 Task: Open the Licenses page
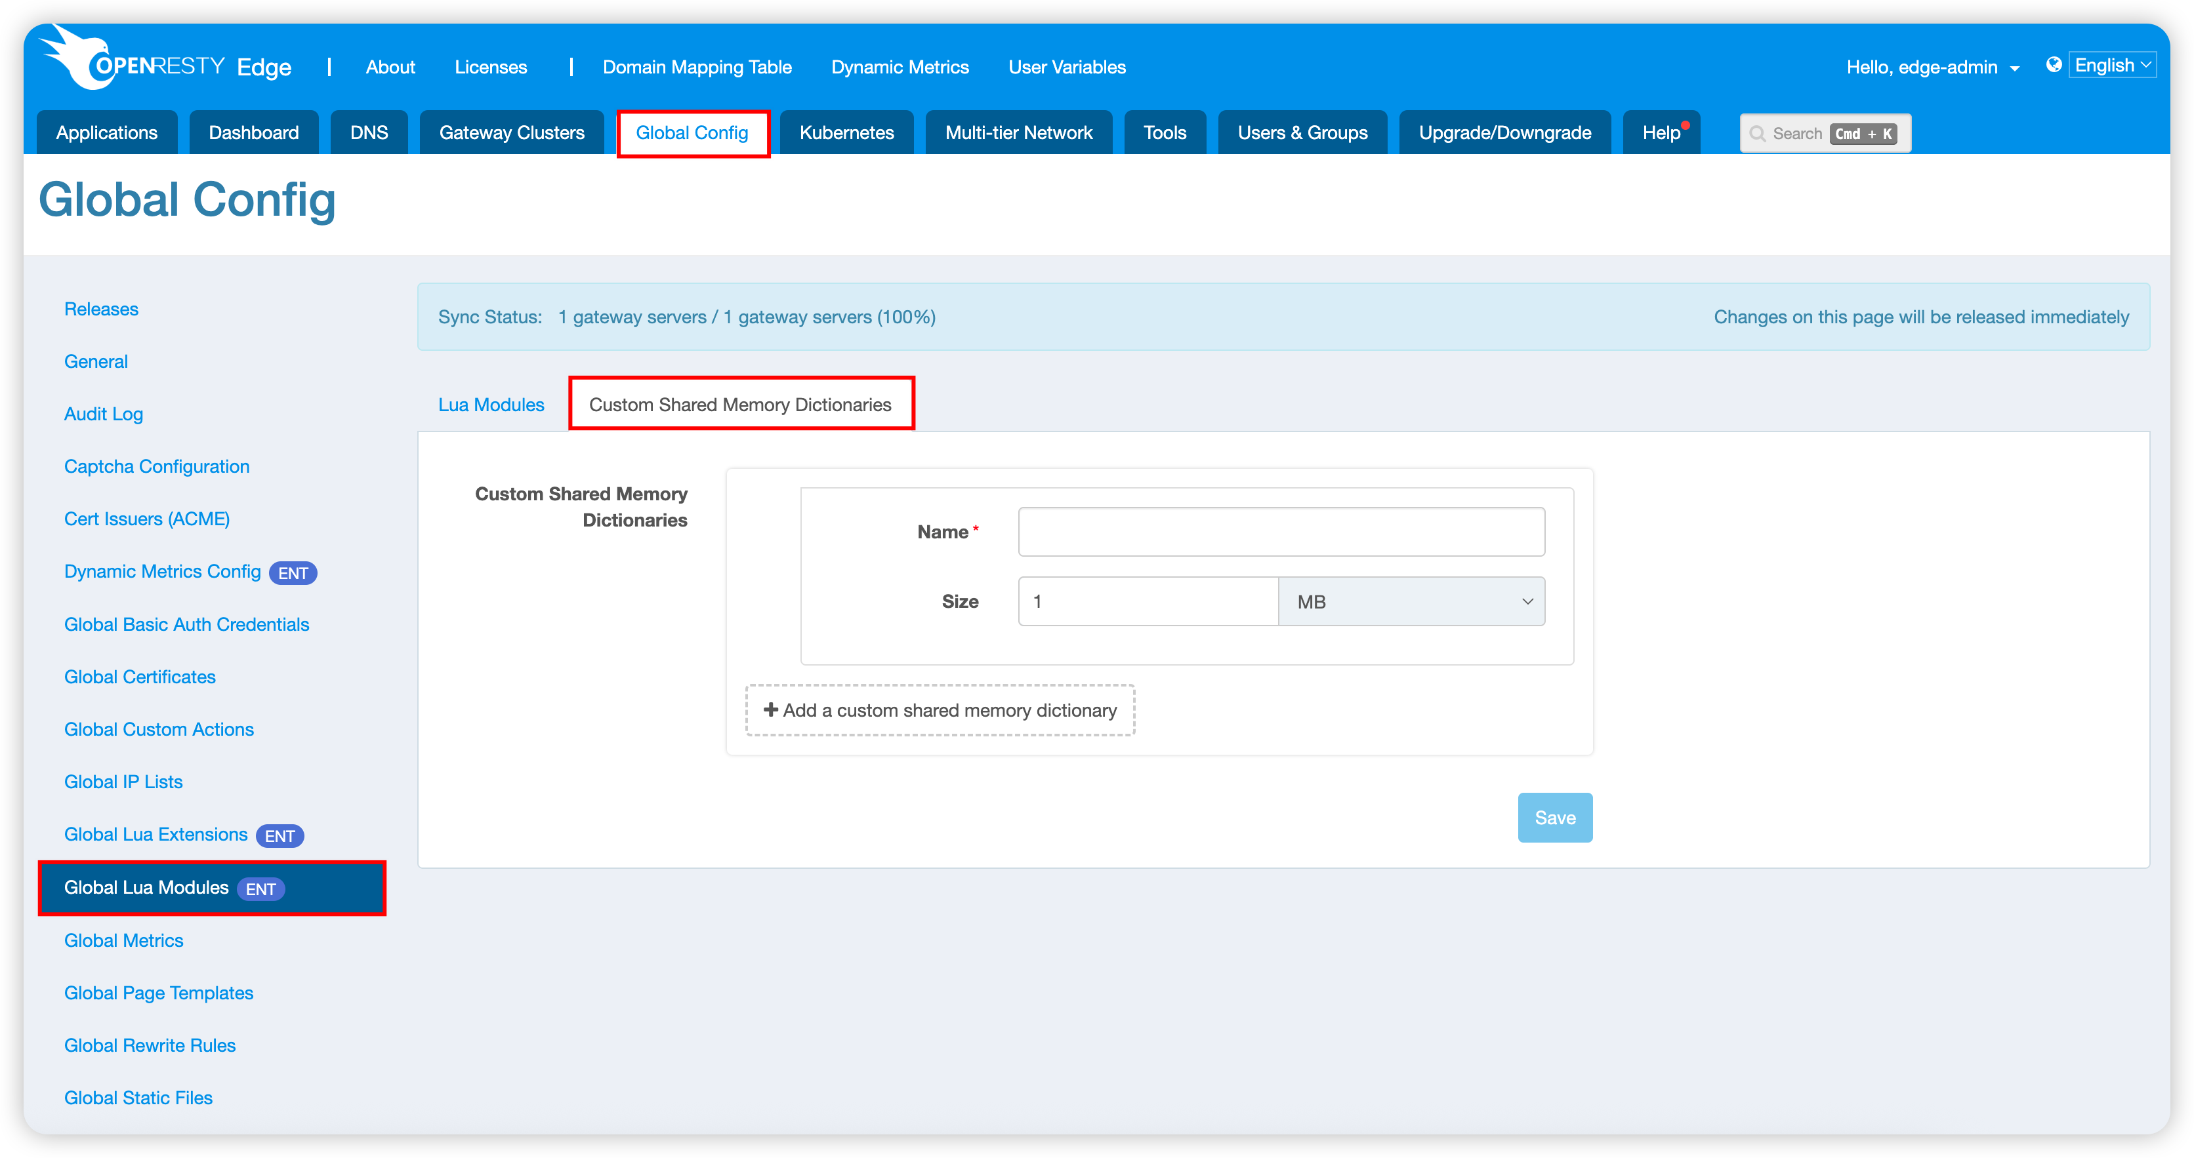(x=491, y=68)
